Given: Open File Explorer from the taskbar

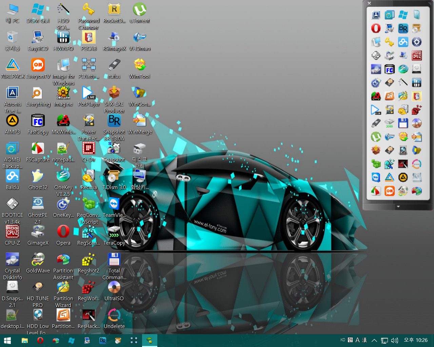Looking at the screenshot, I should click(24, 341).
